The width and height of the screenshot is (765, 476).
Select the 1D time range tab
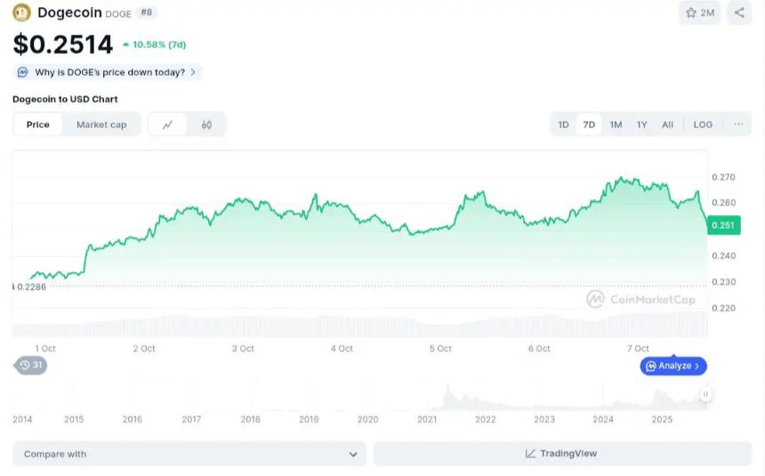click(x=563, y=125)
